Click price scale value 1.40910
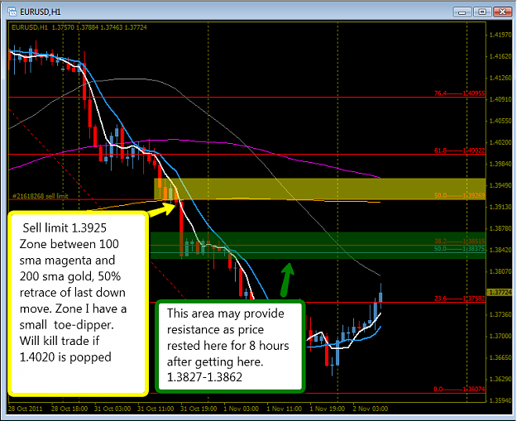The image size is (517, 421). [x=500, y=99]
